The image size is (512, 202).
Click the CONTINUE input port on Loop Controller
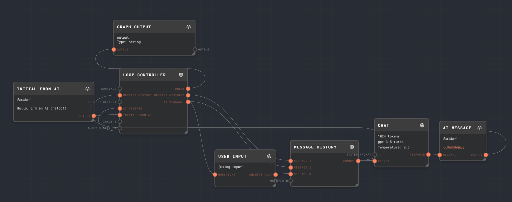[120, 89]
